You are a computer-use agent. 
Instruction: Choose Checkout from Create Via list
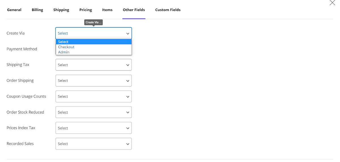[66, 47]
